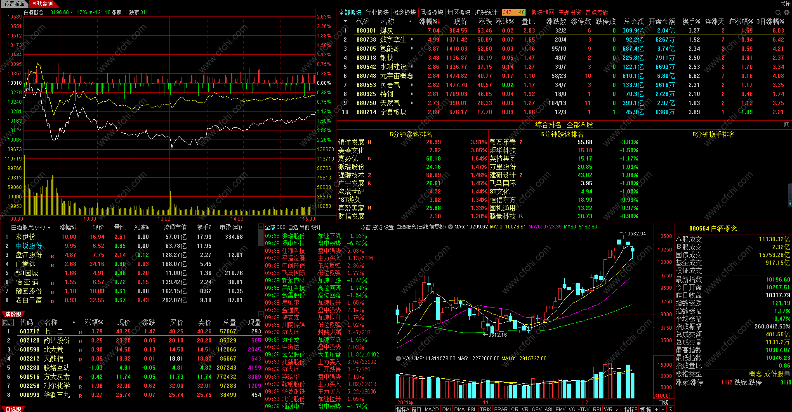Viewport: 792px width, 412px height.
Task: Click the 关闭 button at top right
Action: click(x=785, y=4)
